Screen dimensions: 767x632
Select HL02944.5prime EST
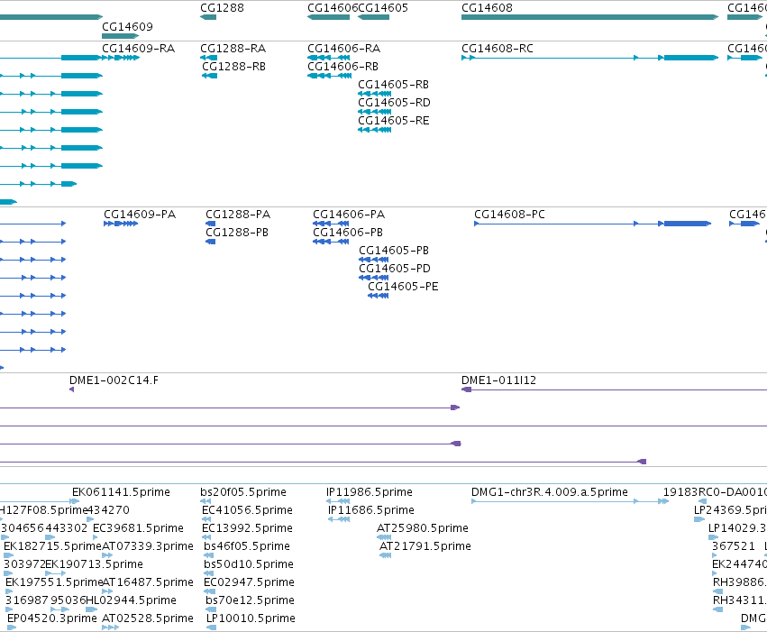[91, 610]
